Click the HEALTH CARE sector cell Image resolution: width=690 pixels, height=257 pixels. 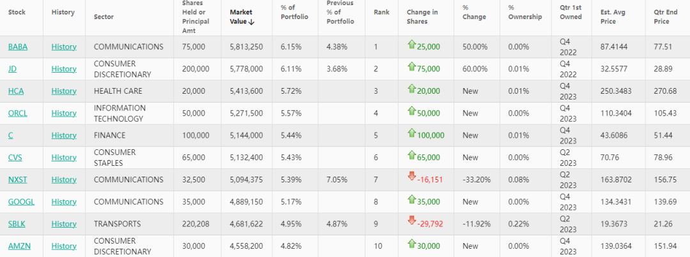tap(118, 91)
